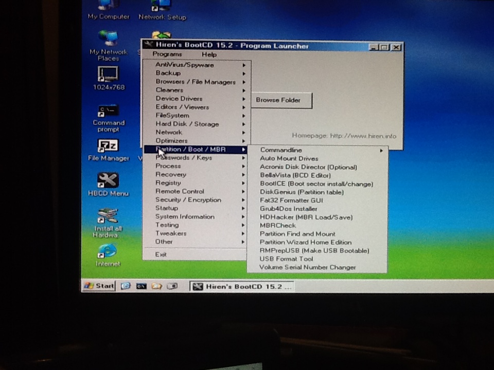Select the Partition / Boot / MBR item
Image resolution: width=494 pixels, height=370 pixels.
[x=196, y=149]
